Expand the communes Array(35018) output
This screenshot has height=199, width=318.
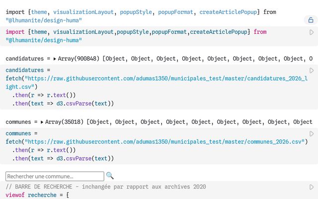pos(43,122)
